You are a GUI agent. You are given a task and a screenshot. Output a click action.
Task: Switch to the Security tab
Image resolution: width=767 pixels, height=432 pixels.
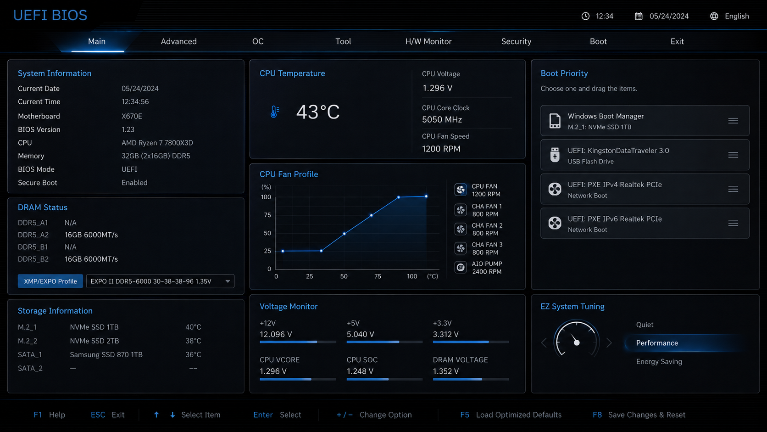516,41
